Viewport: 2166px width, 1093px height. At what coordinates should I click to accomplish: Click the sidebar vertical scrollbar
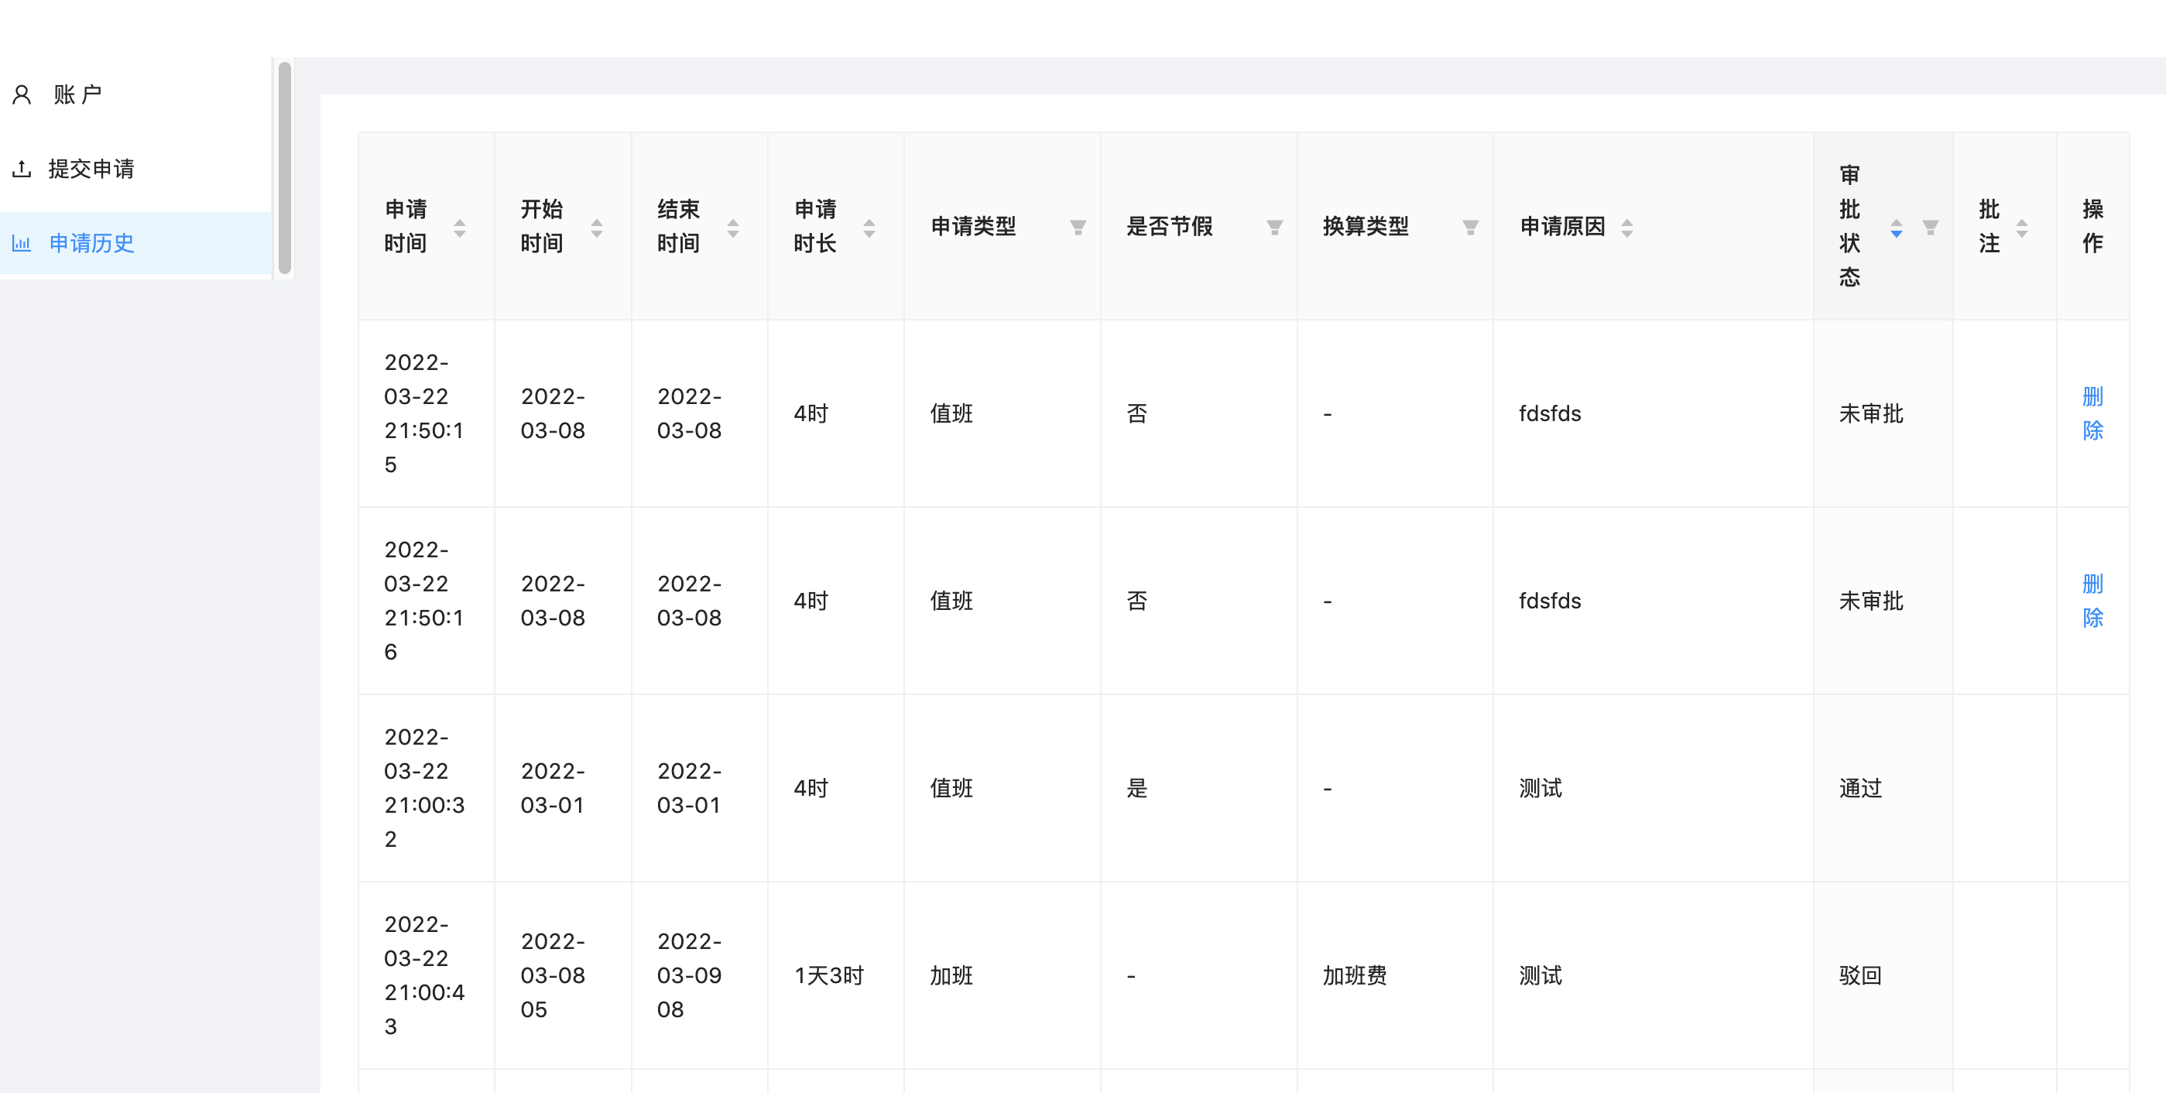(x=285, y=168)
